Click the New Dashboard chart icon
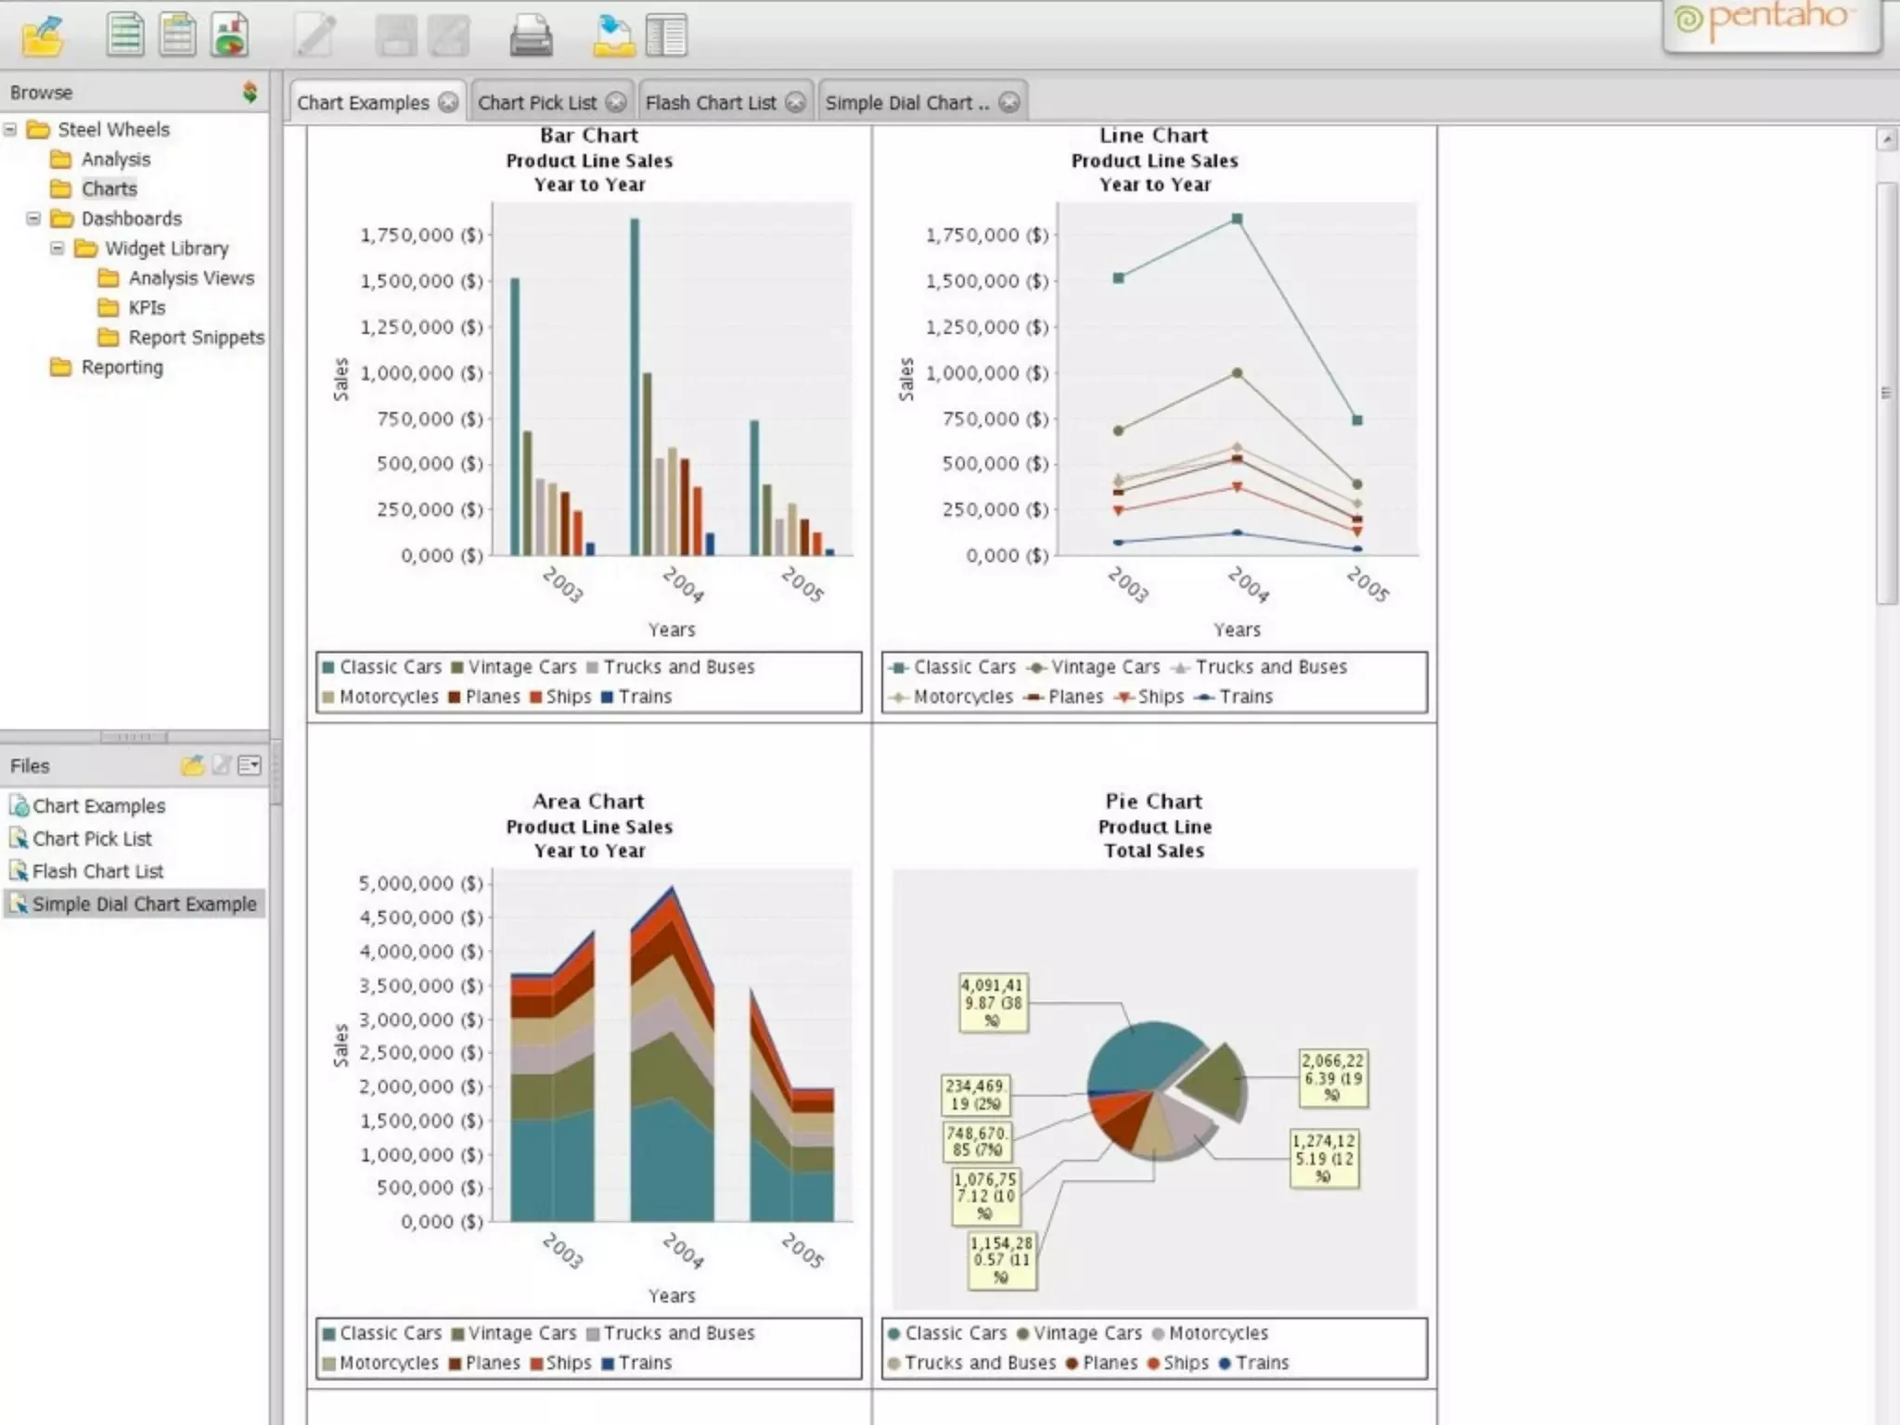The width and height of the screenshot is (1900, 1425). click(x=229, y=35)
